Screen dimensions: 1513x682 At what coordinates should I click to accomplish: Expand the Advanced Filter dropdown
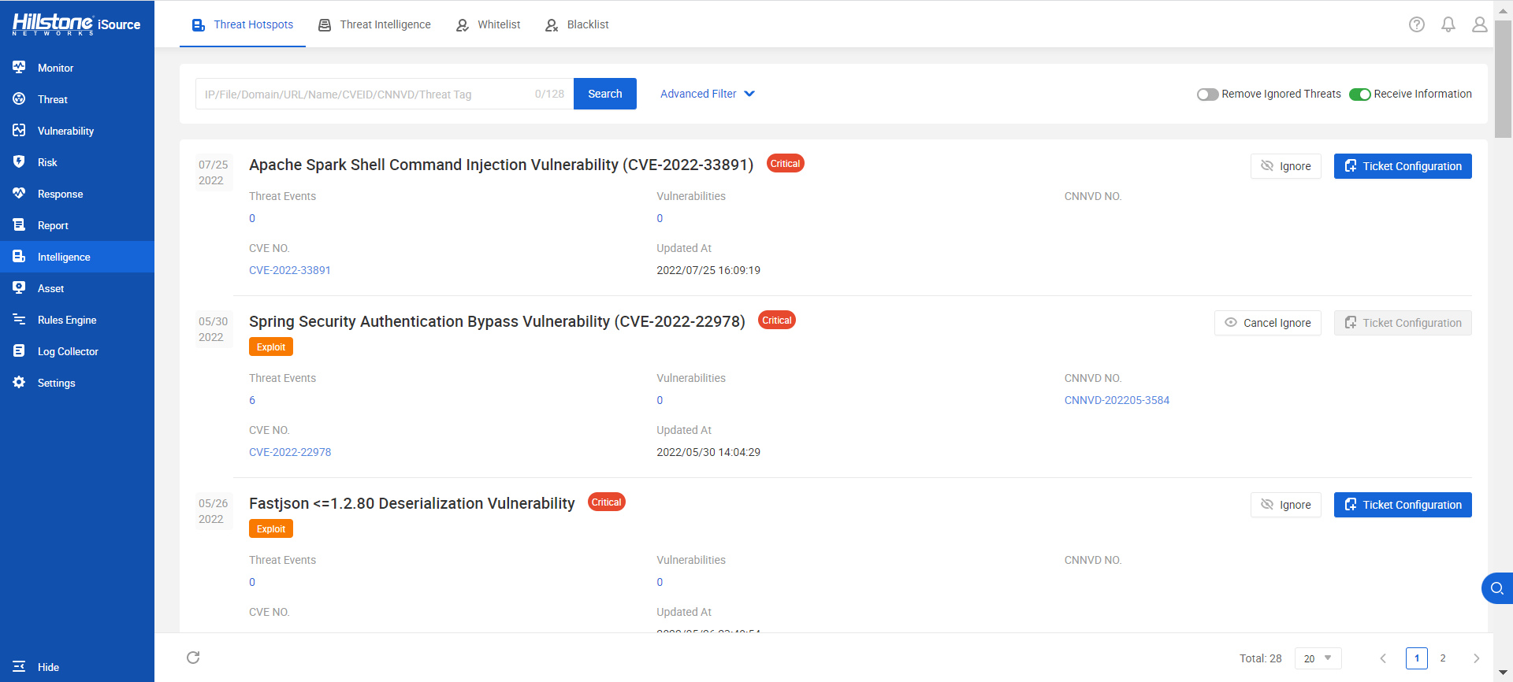click(x=708, y=94)
